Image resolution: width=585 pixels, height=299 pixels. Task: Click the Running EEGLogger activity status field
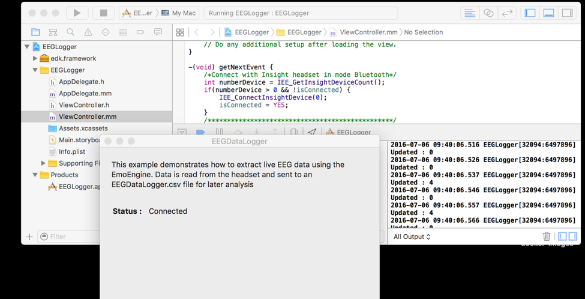(301, 13)
